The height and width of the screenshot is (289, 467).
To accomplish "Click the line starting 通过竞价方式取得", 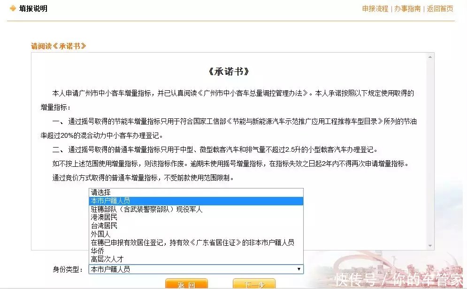I will pyautogui.click(x=143, y=178).
